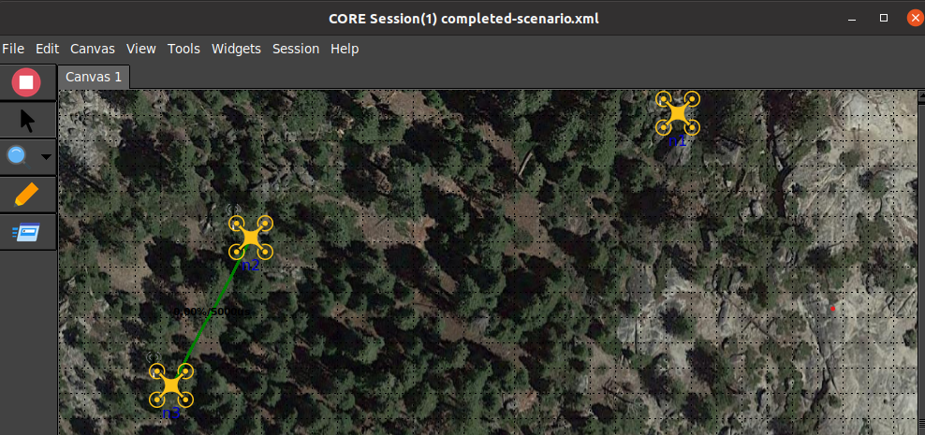Open the File menu
This screenshot has height=435, width=925.
tap(13, 49)
